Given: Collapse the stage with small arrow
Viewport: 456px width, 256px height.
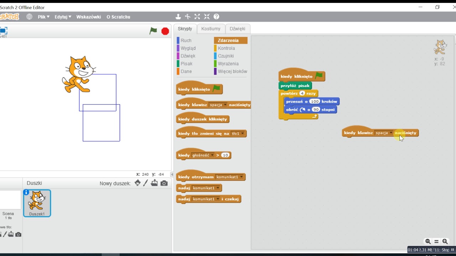Looking at the screenshot, I should pyautogui.click(x=172, y=175).
